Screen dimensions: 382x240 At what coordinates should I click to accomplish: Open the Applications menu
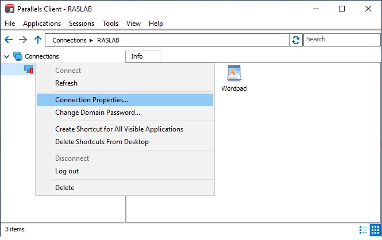42,24
